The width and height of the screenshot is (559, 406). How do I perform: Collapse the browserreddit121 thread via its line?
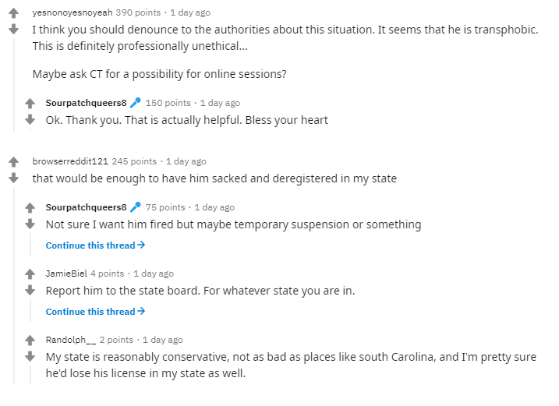coord(14,285)
